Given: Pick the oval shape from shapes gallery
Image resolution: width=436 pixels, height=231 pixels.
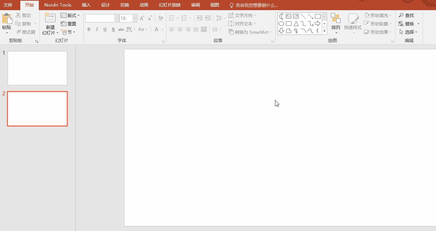Looking at the screenshot, I should tap(281, 24).
